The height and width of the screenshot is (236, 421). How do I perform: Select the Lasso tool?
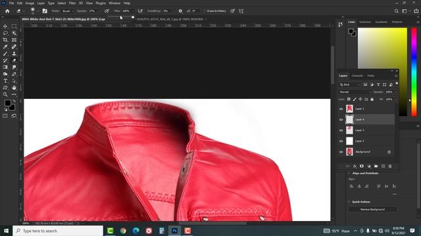click(x=5, y=33)
